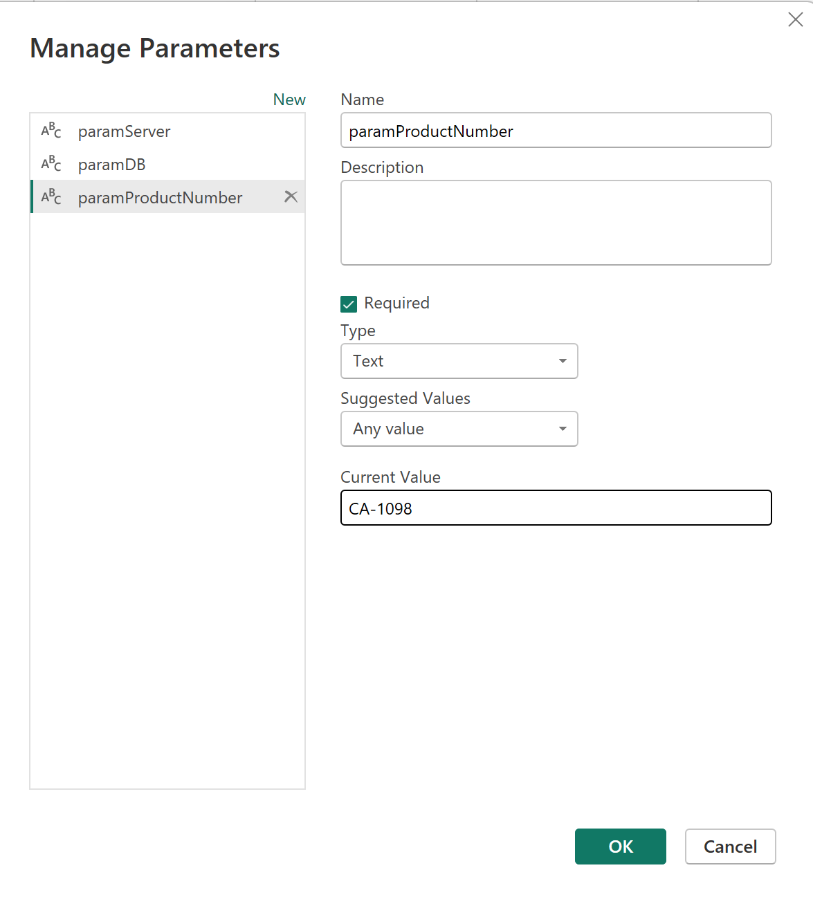Click the ABC text icon beside paramServer

pos(51,131)
